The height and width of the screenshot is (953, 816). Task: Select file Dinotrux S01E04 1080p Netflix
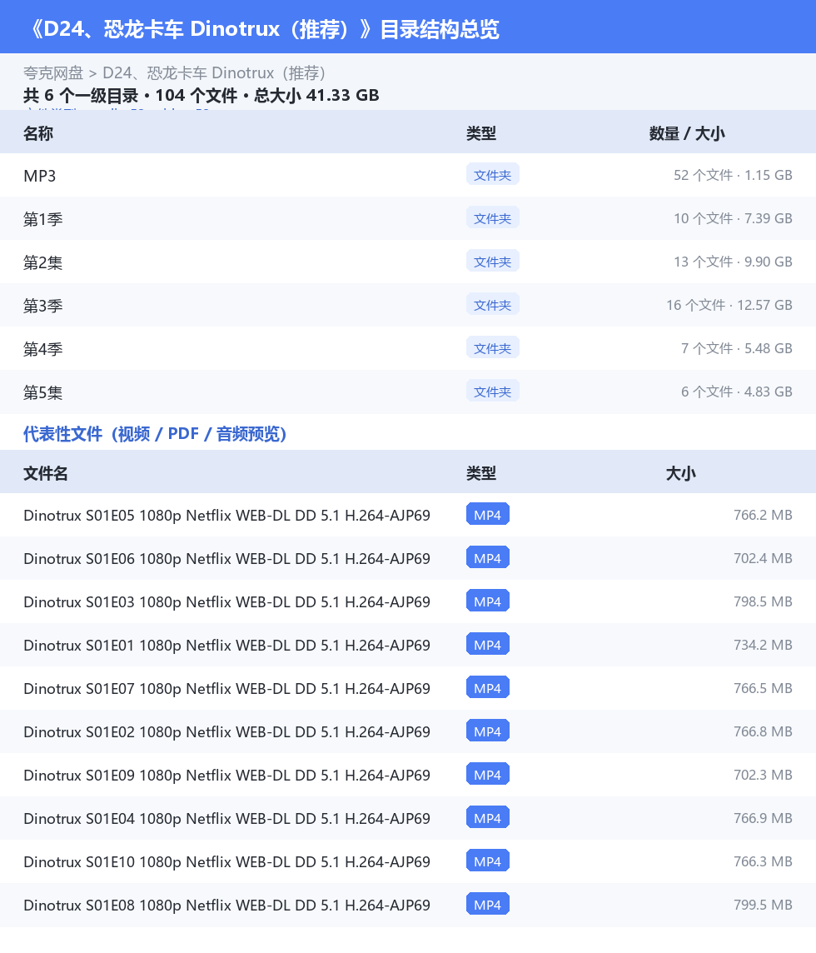(x=226, y=819)
